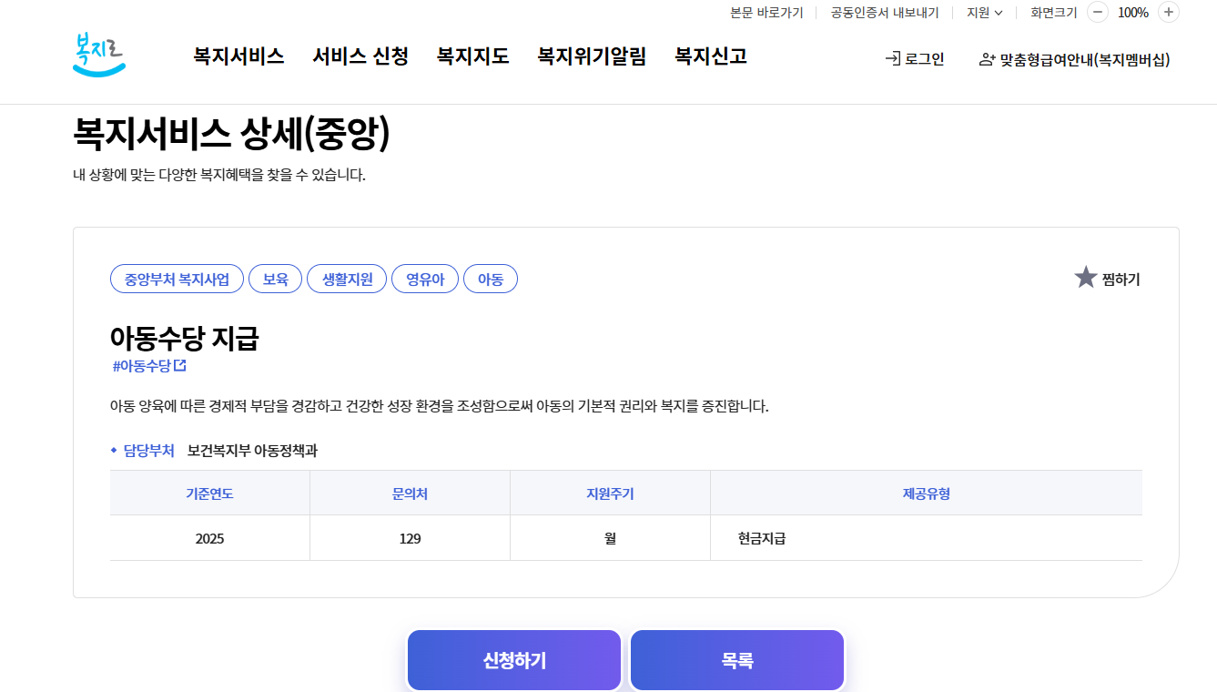
Task: Toggle the 찜하기 star favorite
Action: (x=1084, y=279)
